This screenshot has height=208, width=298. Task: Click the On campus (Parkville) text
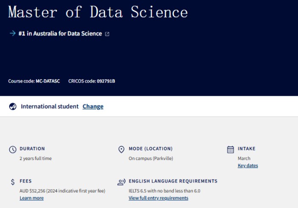point(151,158)
